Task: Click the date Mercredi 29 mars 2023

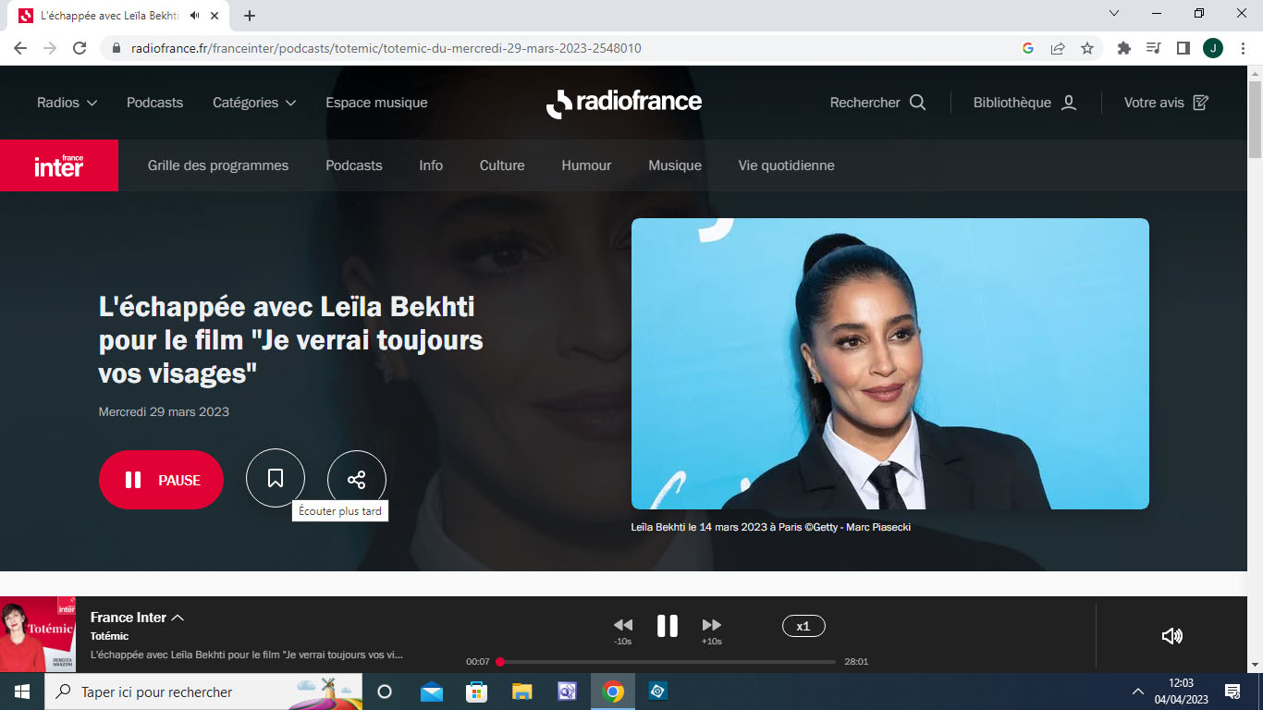Action: coord(164,411)
